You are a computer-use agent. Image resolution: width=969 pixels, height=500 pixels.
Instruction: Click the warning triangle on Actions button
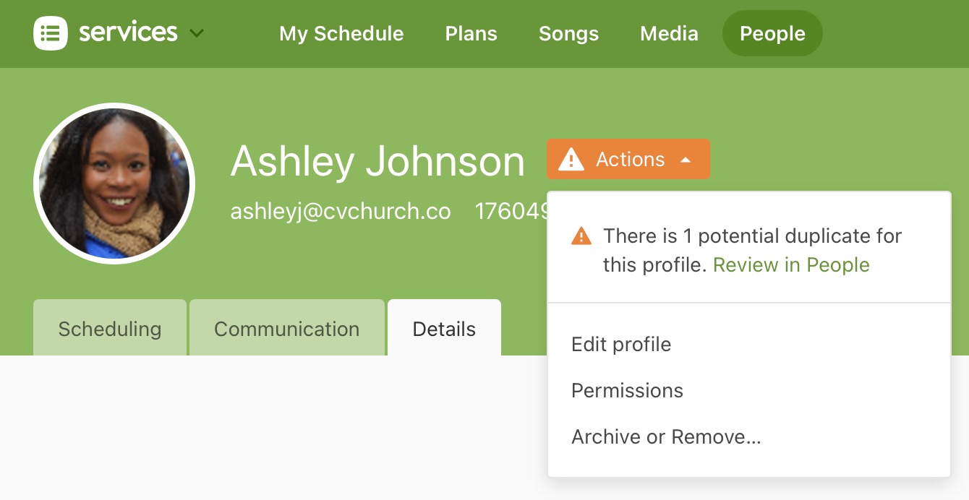coord(571,159)
